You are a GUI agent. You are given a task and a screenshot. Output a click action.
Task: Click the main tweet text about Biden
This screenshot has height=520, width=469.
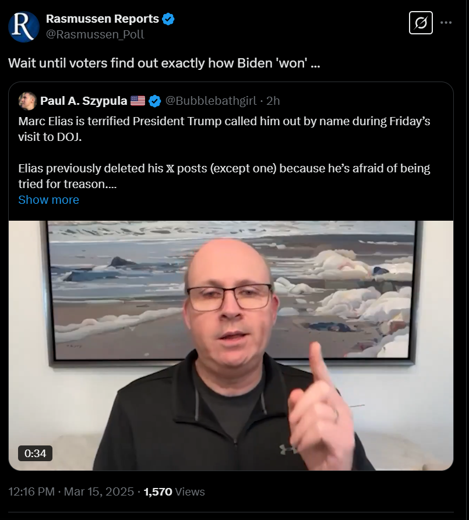click(x=164, y=63)
